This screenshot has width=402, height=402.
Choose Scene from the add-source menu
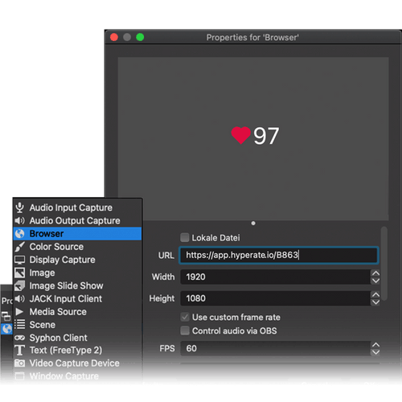click(77, 325)
